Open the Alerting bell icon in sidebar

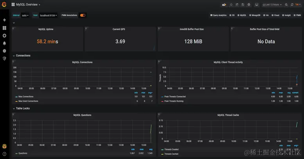click(x=4, y=43)
